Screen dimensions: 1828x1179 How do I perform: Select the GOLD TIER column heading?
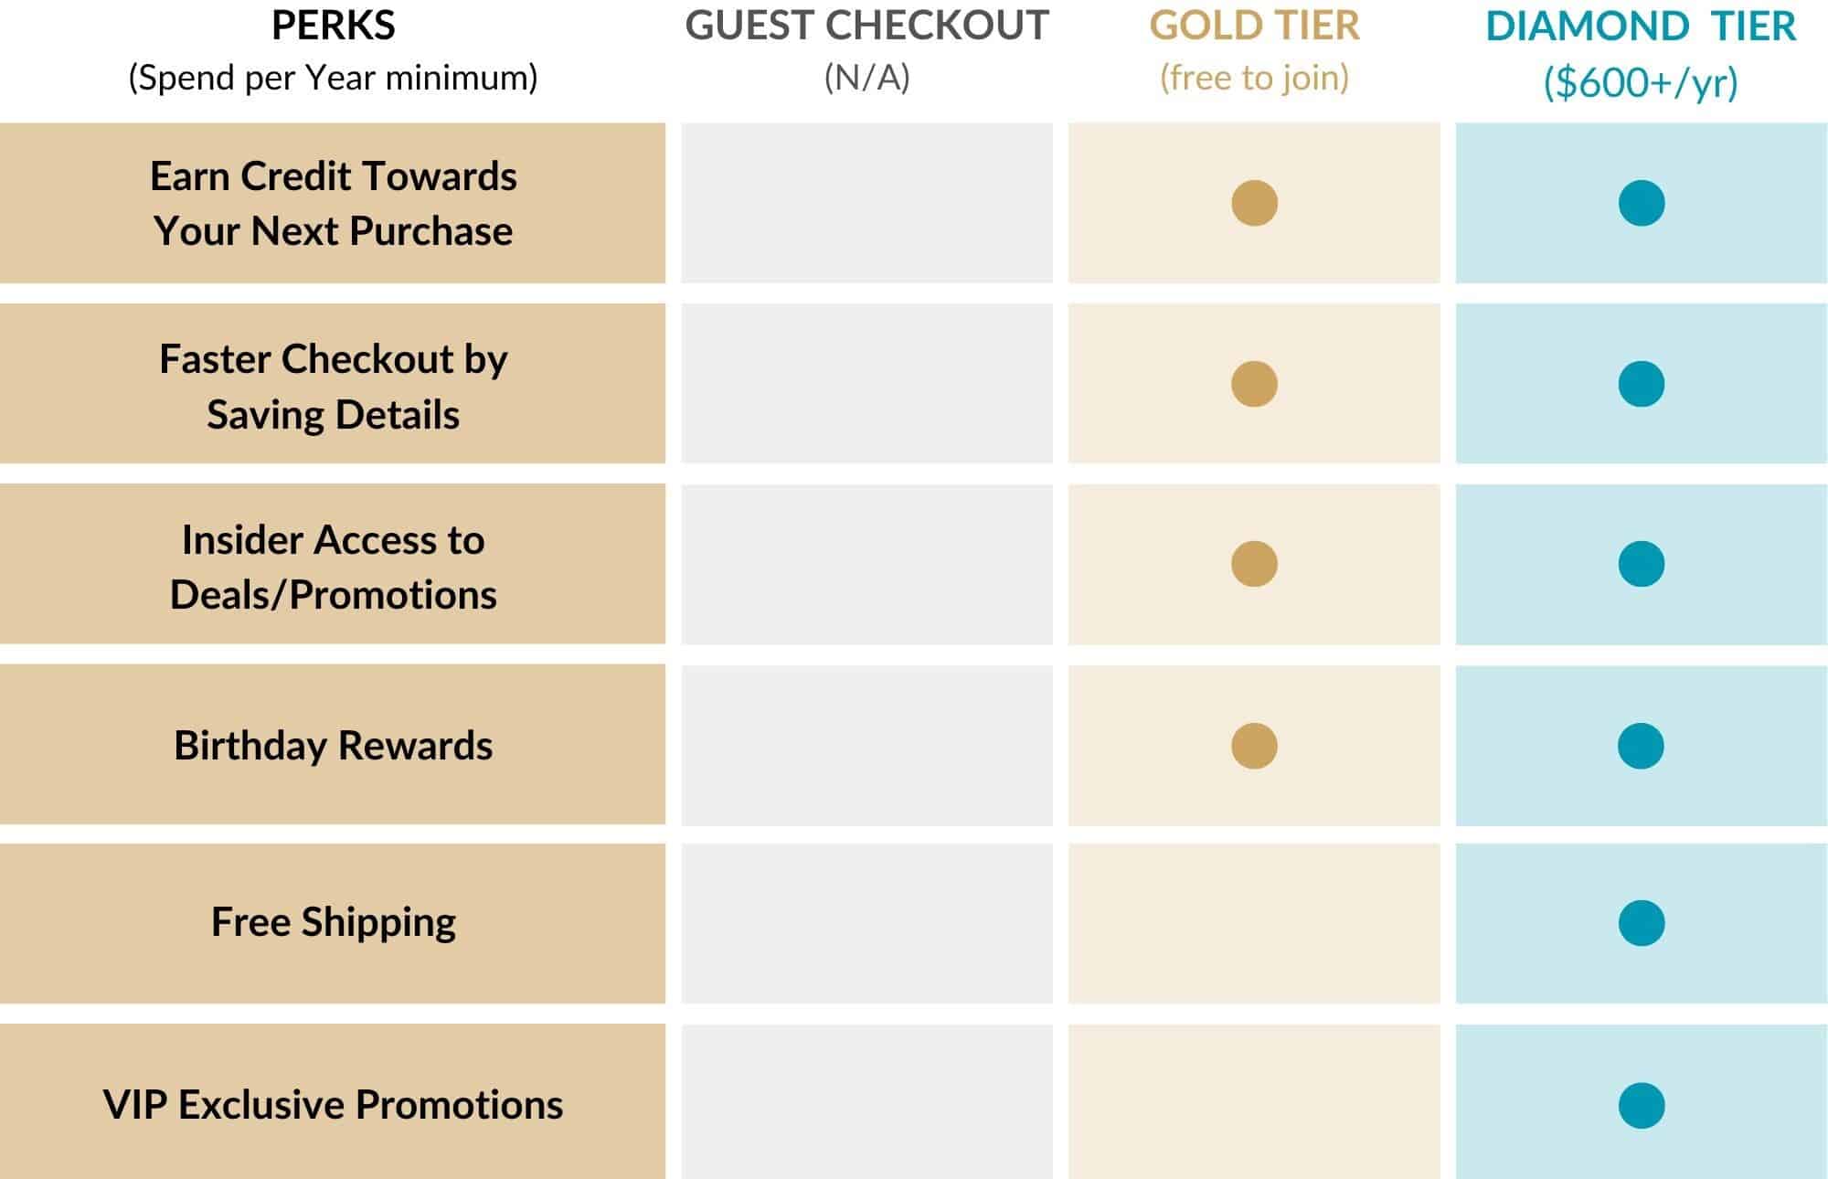coord(1254,26)
